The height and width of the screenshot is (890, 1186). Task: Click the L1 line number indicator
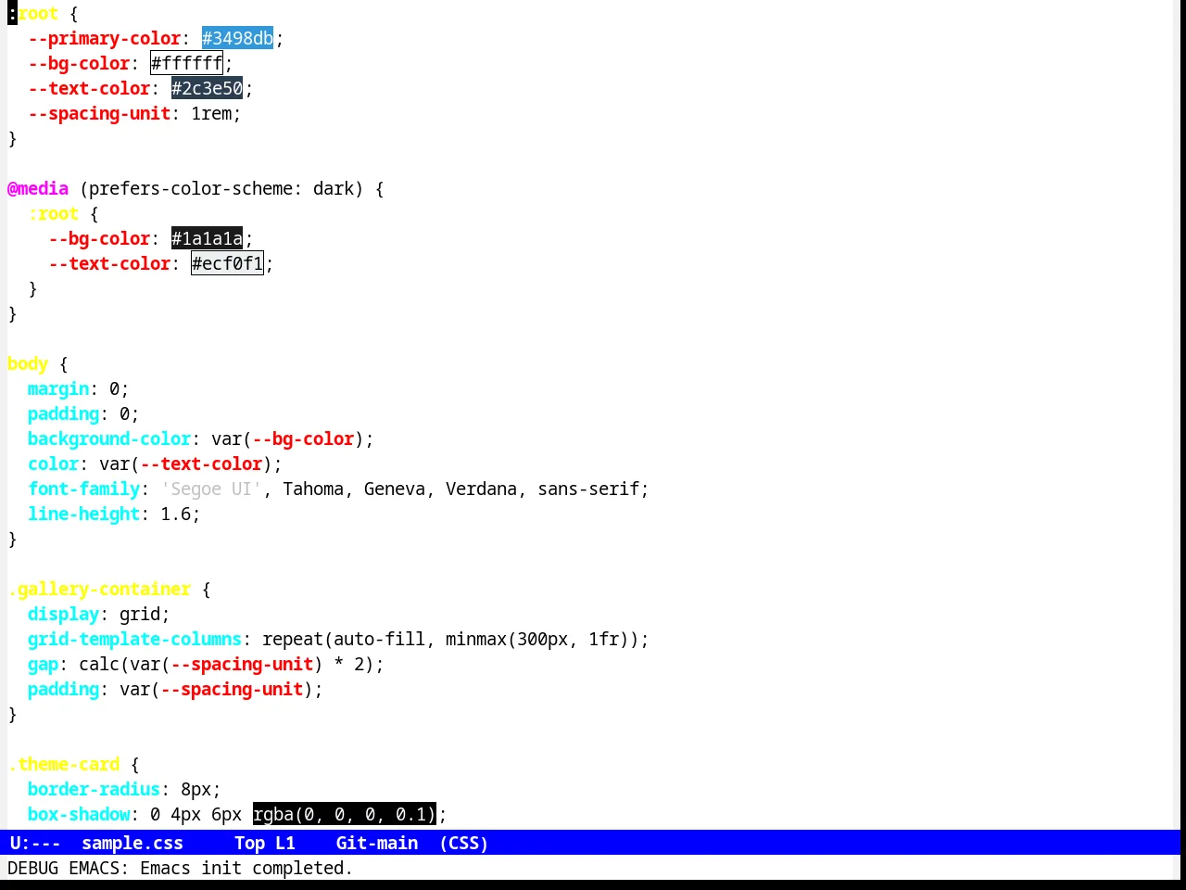[x=285, y=843]
